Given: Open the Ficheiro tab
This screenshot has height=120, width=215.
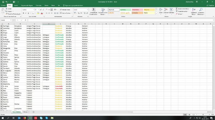Looking at the screenshot, I should click(x=3, y=5).
